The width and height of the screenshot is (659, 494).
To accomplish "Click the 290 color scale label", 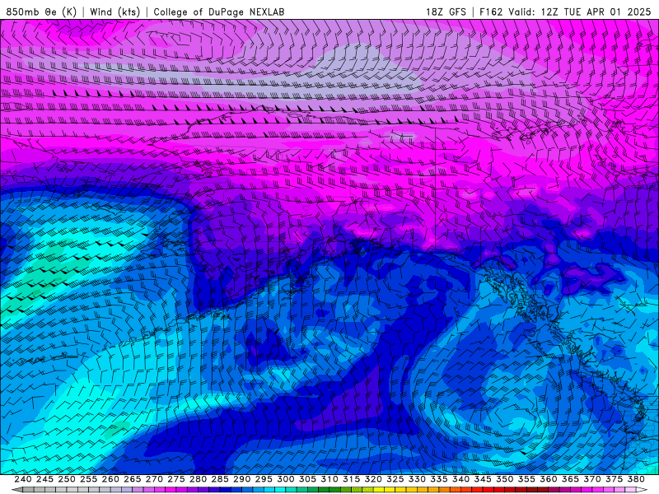I will [x=241, y=479].
